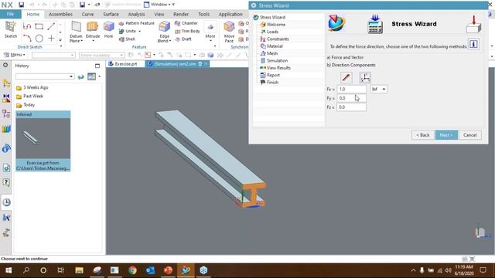Click the Fx value field

[x=351, y=90]
